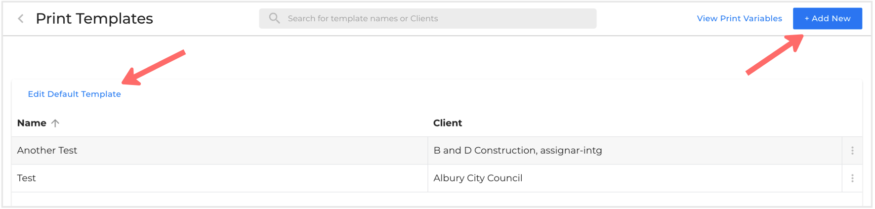
Task: Click the plus sign in Add New
Action: tap(807, 19)
